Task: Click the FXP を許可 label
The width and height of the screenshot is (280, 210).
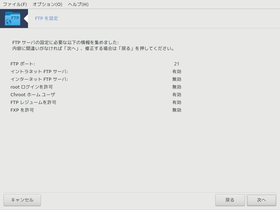Action: click(x=22, y=110)
